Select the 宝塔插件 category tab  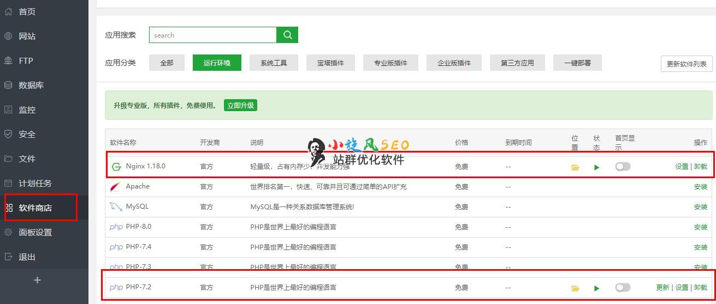[x=330, y=63]
